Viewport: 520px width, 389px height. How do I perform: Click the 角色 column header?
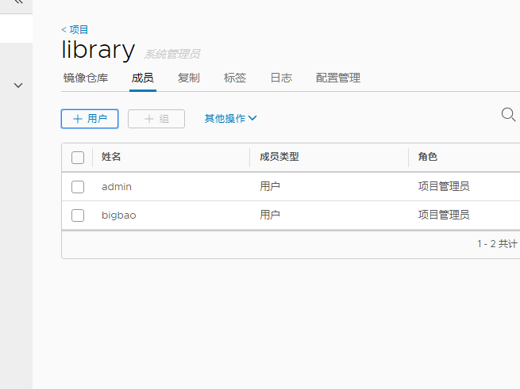pyautogui.click(x=428, y=157)
